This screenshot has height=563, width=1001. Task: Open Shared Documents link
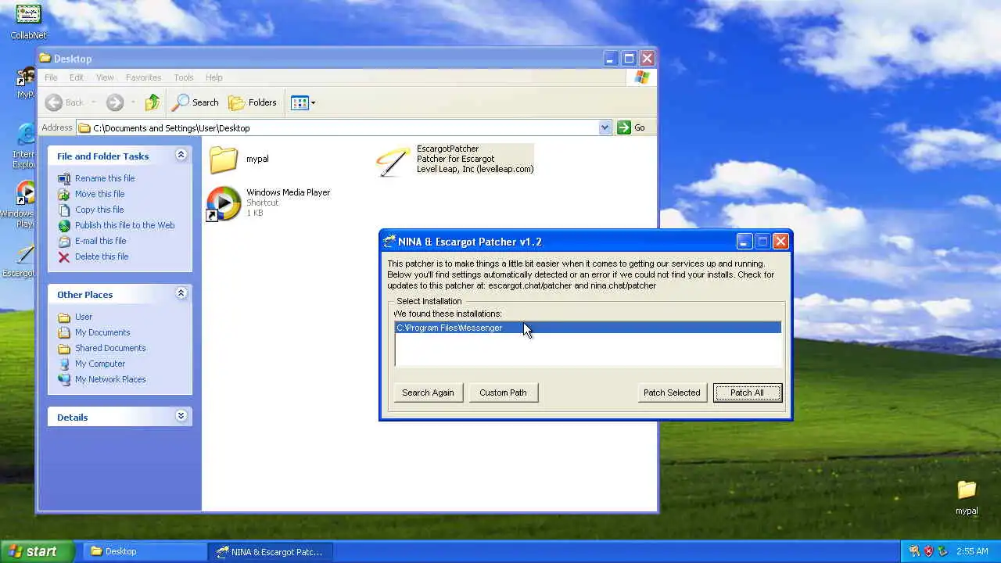(110, 348)
